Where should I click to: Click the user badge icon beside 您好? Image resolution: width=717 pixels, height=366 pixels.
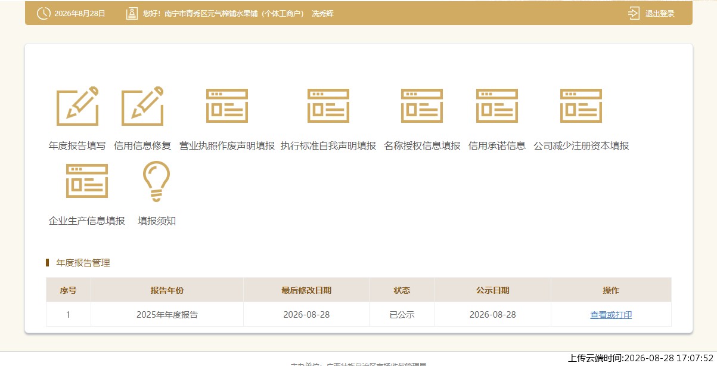click(x=132, y=13)
